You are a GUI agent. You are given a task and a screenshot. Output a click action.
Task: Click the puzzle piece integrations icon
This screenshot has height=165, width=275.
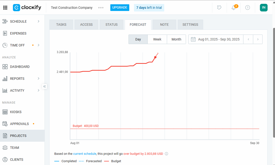coord(219,7)
